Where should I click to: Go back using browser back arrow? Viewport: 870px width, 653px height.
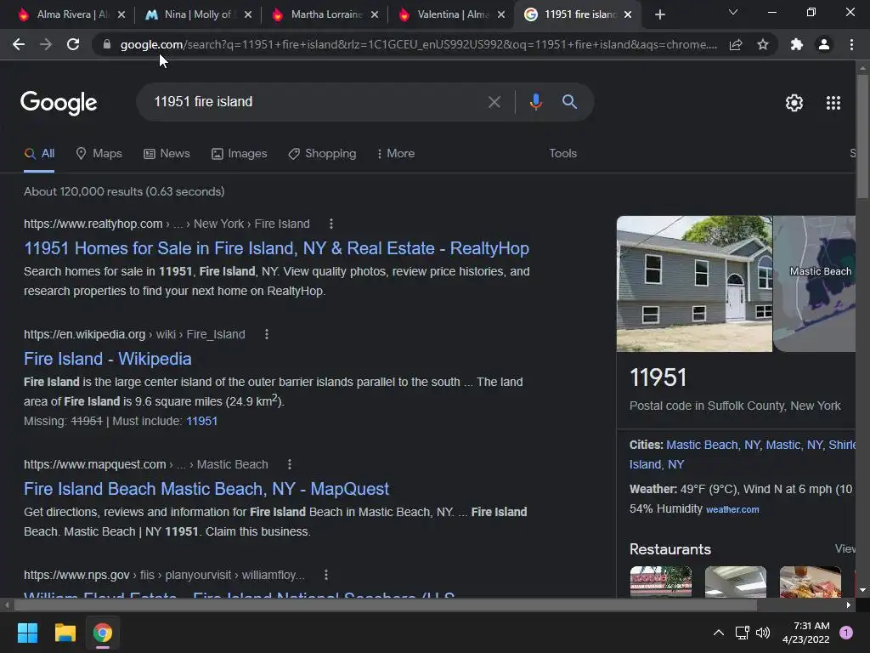click(x=19, y=44)
